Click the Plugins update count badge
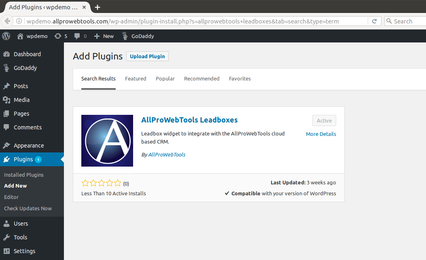Viewport: 426px width, 260px height. point(38,159)
